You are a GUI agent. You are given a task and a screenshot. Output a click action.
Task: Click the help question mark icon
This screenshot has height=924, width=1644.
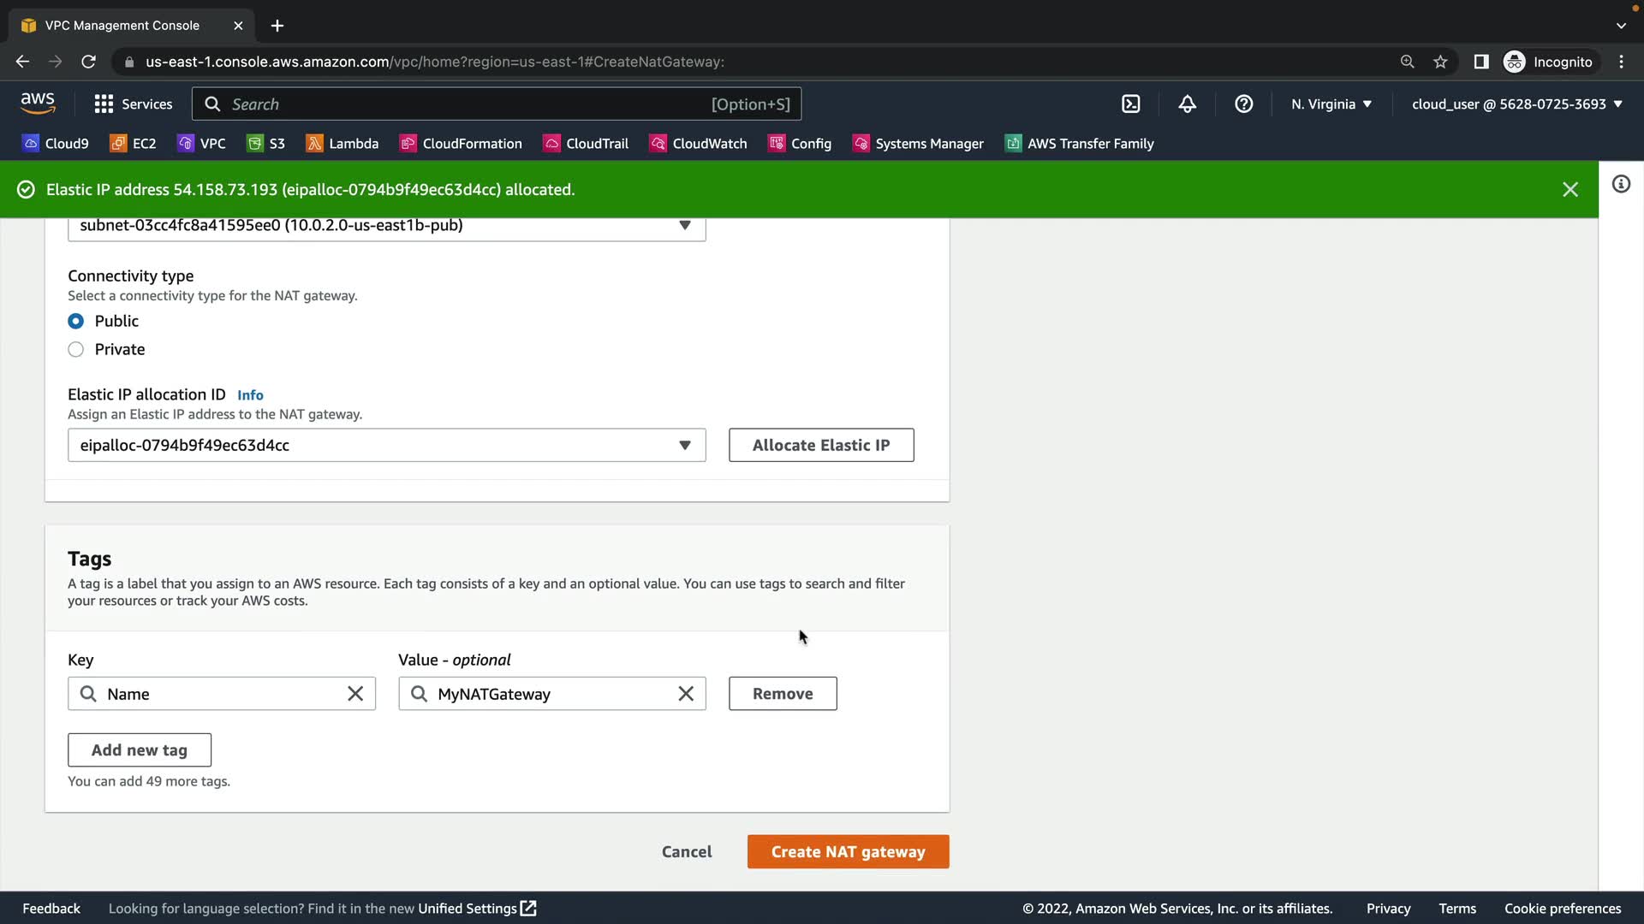1244,104
